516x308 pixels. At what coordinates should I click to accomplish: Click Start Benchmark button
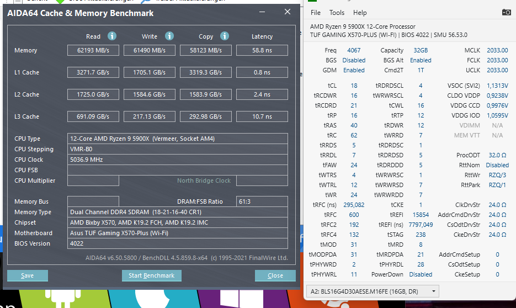coord(151,275)
